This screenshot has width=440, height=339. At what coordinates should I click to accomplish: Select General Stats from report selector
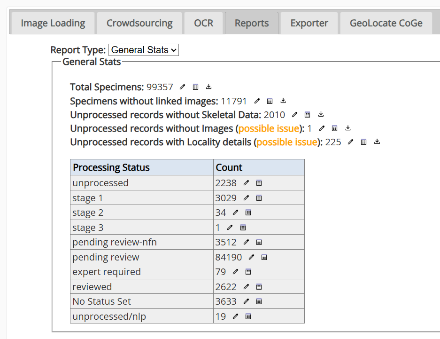click(143, 50)
